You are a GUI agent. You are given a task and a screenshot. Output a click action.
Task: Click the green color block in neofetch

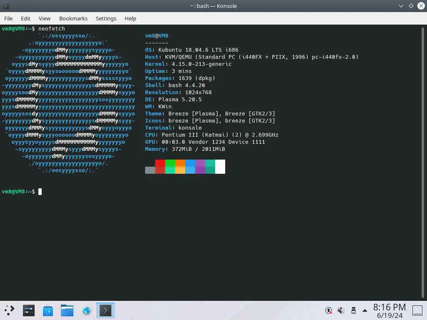tap(170, 167)
